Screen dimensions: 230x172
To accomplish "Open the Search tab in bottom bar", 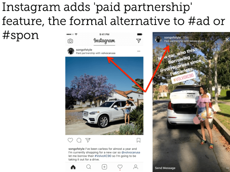I will pos(89,167).
